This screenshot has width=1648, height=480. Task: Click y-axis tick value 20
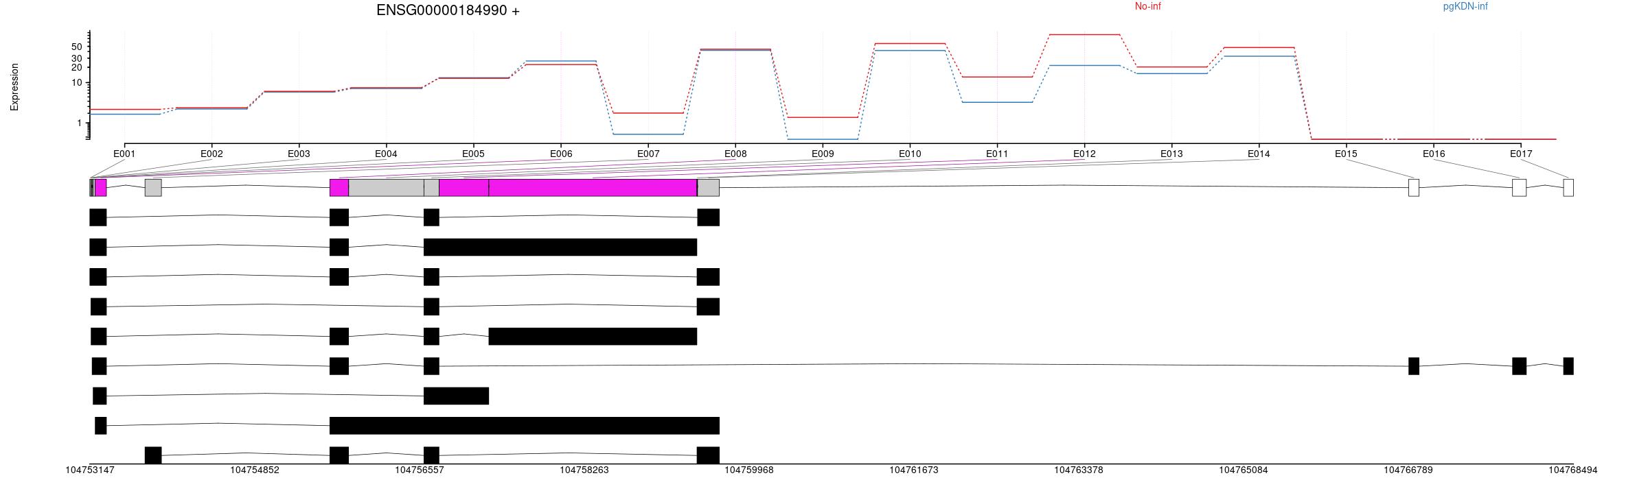point(78,67)
